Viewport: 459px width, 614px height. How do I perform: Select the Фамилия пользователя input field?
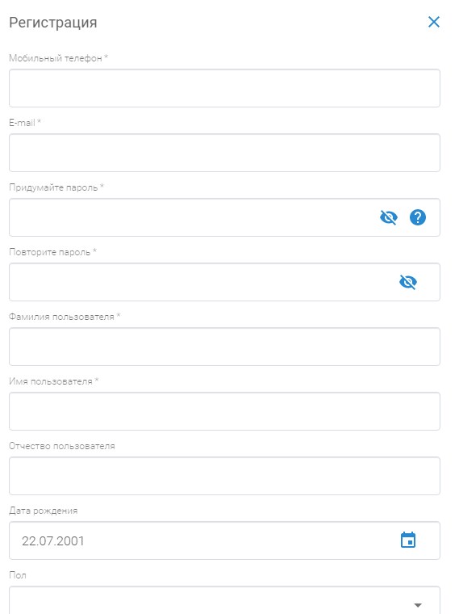click(x=224, y=347)
